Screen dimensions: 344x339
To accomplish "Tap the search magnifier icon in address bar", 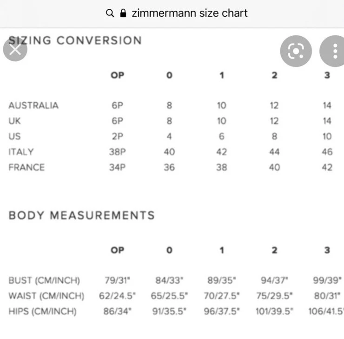I will tap(110, 13).
